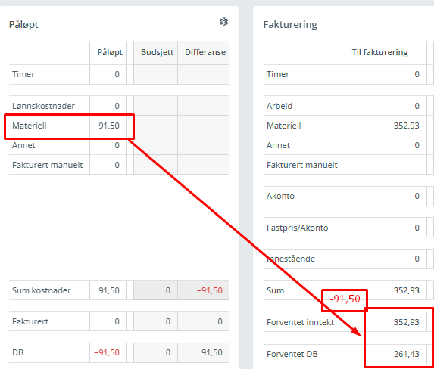Open the Påløpt panel settings gear

point(223,22)
